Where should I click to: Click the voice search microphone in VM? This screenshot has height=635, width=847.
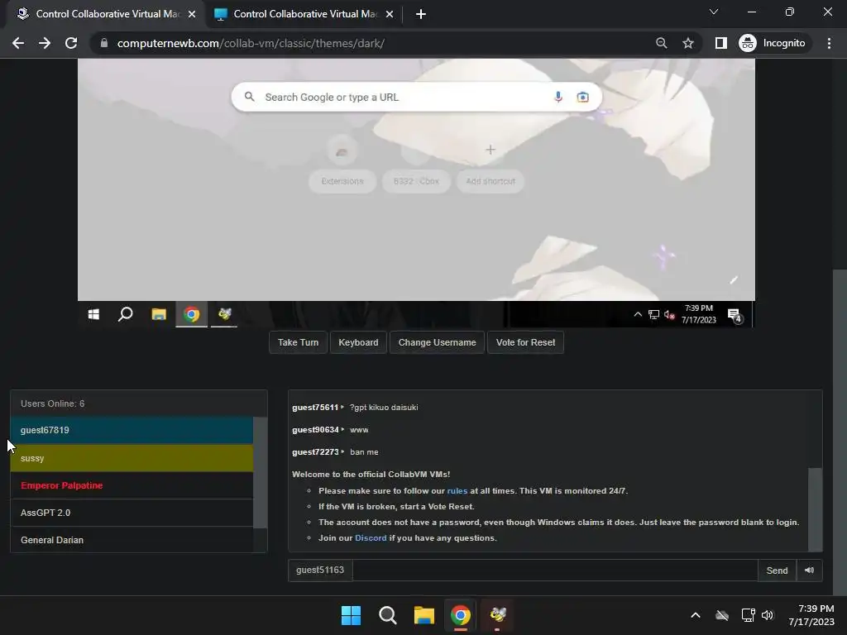pyautogui.click(x=558, y=98)
